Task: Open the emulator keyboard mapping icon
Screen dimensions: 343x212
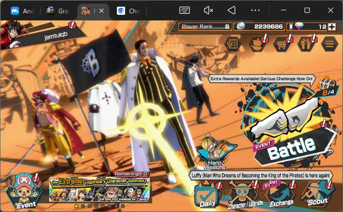Action: click(x=185, y=10)
